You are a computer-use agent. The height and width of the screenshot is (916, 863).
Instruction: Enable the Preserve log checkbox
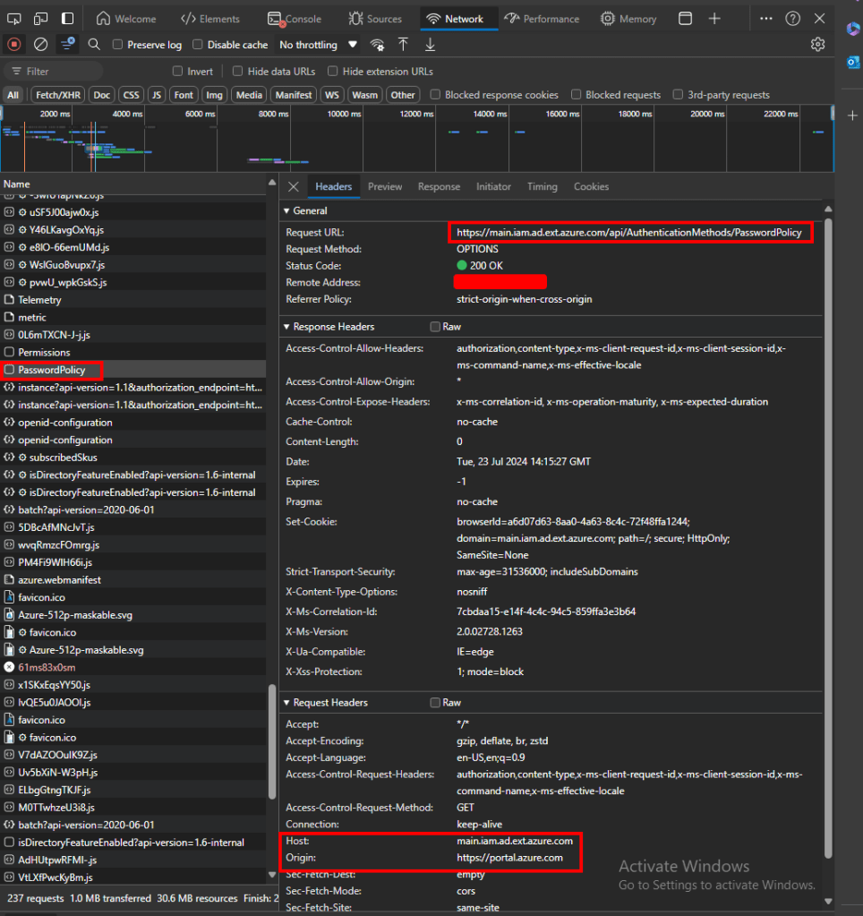[118, 45]
